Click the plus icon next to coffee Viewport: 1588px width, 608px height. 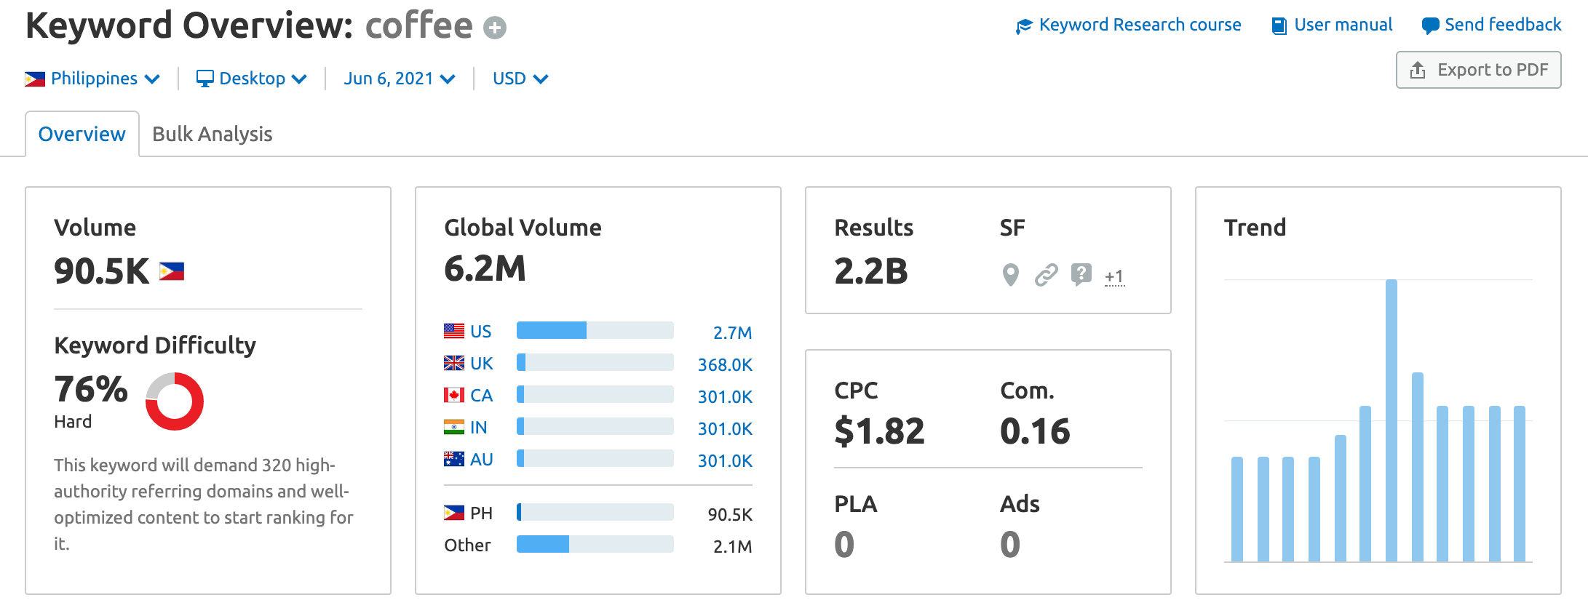[x=495, y=28]
